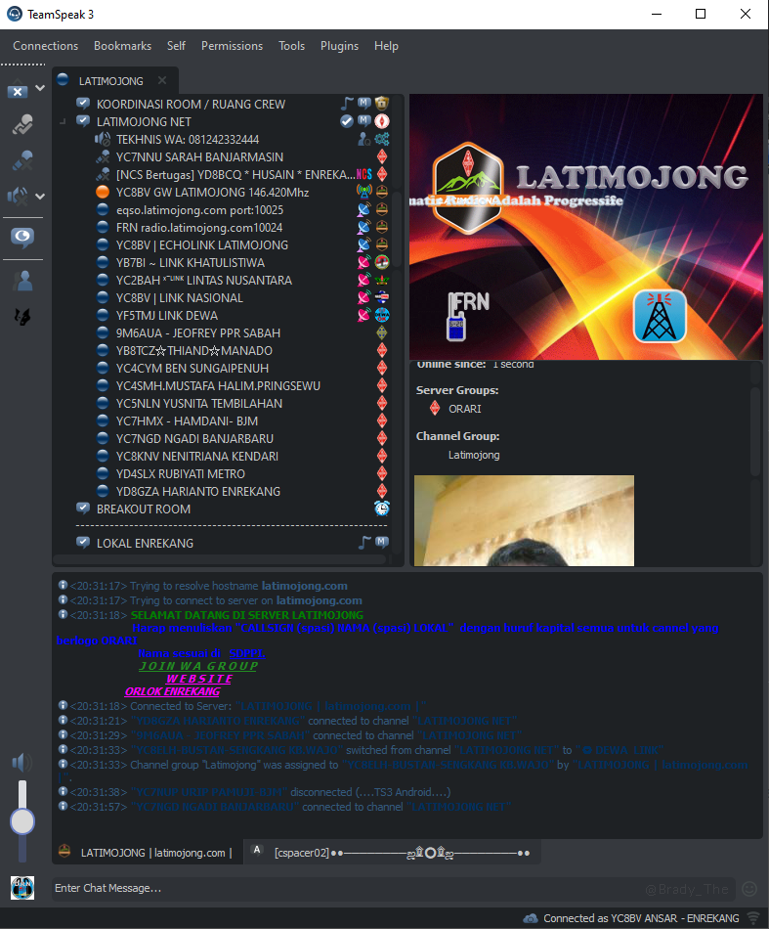Click the FRN radio icon in banner

pyautogui.click(x=468, y=315)
